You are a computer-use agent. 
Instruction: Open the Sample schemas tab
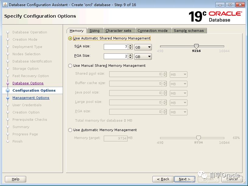189,31
